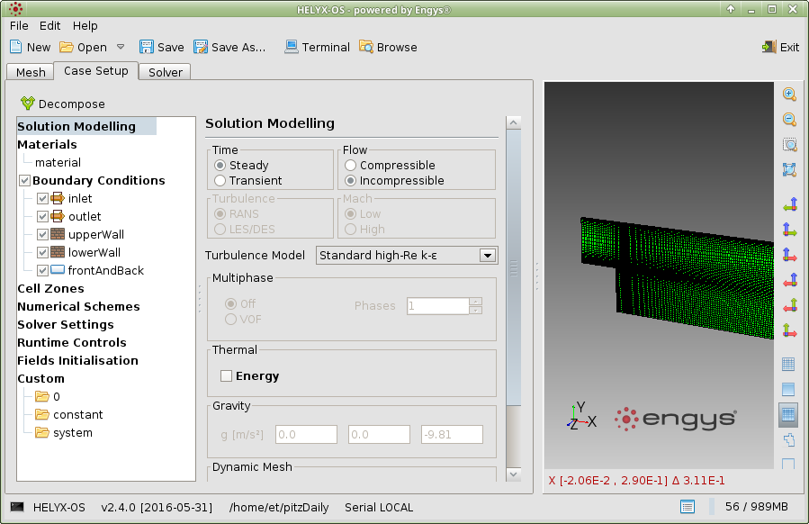Click New file toolbar icon

coord(16,47)
